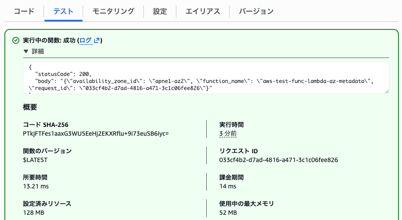
Task: Click inside the JSON response text area
Action: point(206,78)
